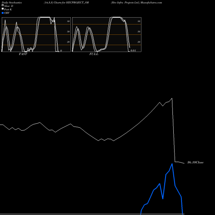
Task: Click the 'FULL' caption under the chart
Action: [x=94, y=54]
